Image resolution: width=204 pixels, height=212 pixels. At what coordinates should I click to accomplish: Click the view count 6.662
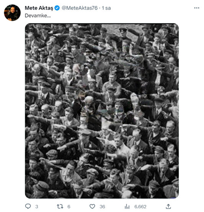pos(140,207)
